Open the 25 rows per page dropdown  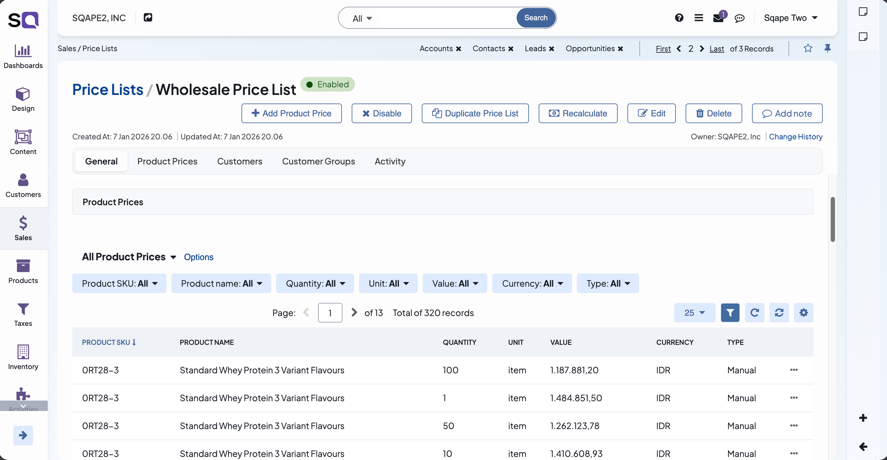click(x=694, y=312)
